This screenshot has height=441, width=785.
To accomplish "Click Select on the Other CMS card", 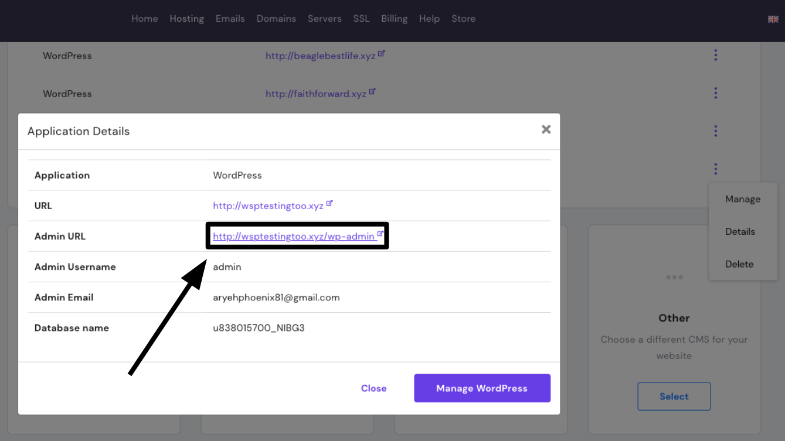I will (x=674, y=396).
